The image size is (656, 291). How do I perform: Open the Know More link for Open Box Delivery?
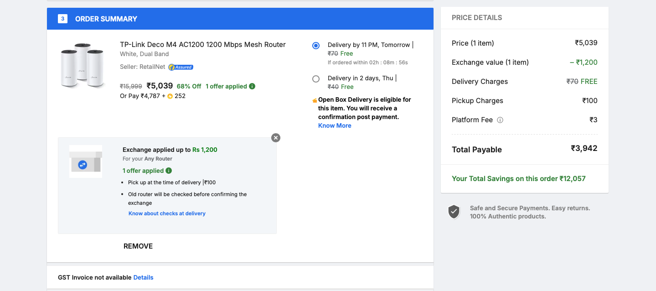click(x=335, y=125)
